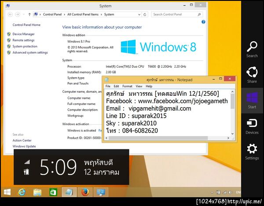264x206 pixels.
Task: Open Windows Store from taskbar
Action: pos(53,192)
